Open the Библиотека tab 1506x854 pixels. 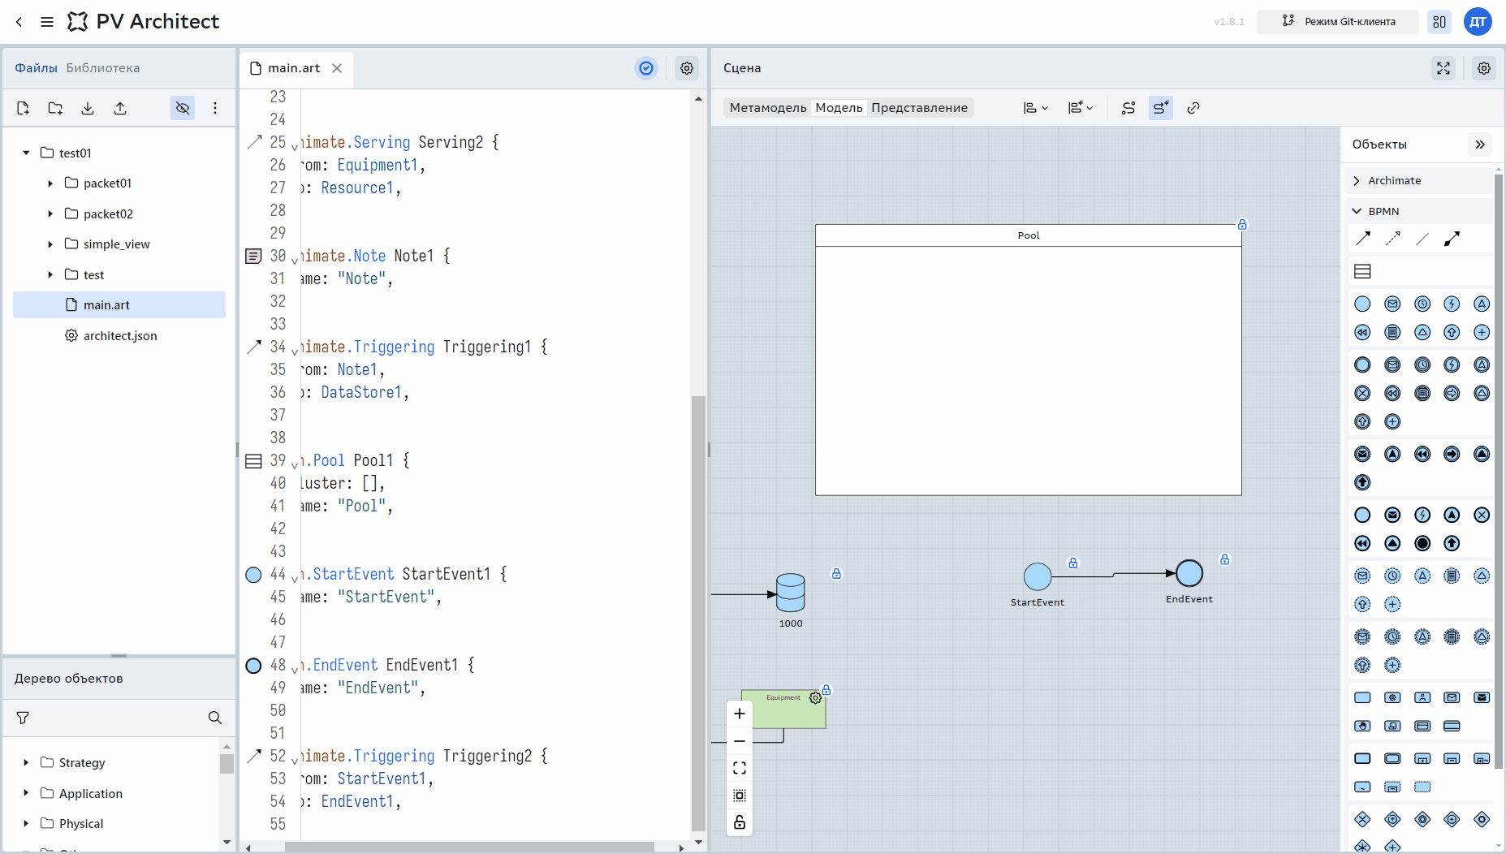coord(103,68)
